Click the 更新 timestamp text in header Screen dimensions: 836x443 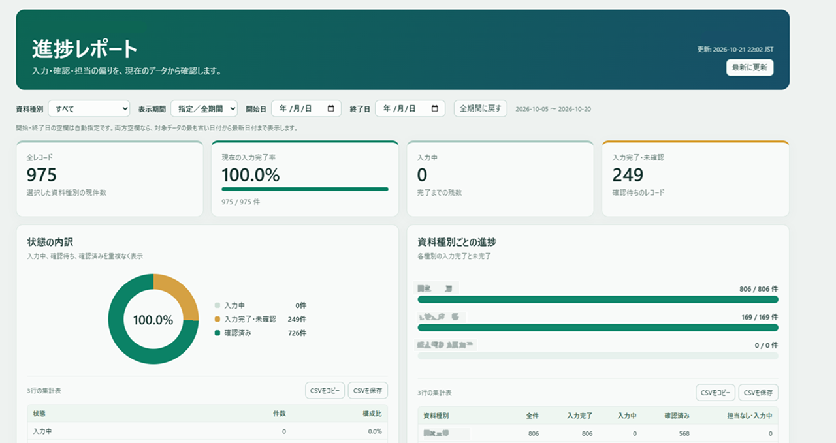pyautogui.click(x=735, y=50)
